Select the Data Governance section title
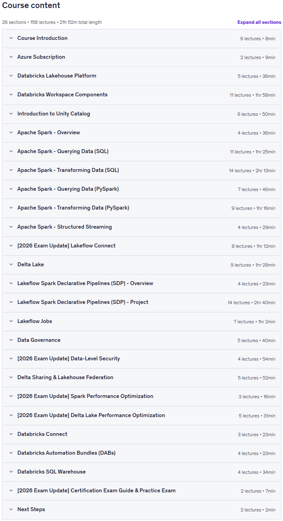283x521 pixels. [39, 340]
